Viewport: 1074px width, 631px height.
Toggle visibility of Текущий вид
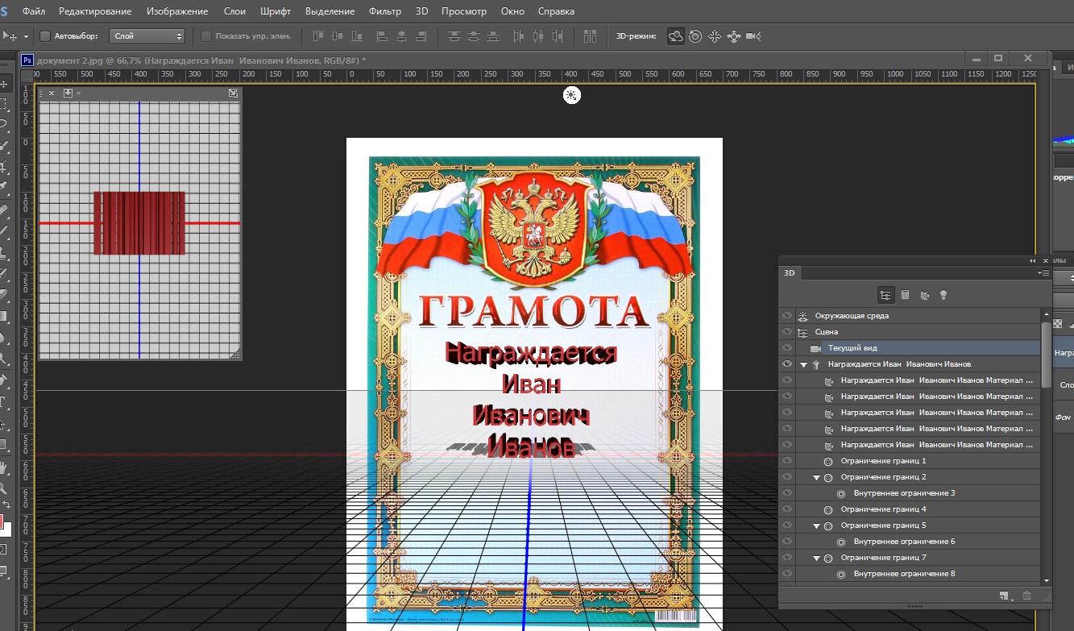(x=787, y=347)
